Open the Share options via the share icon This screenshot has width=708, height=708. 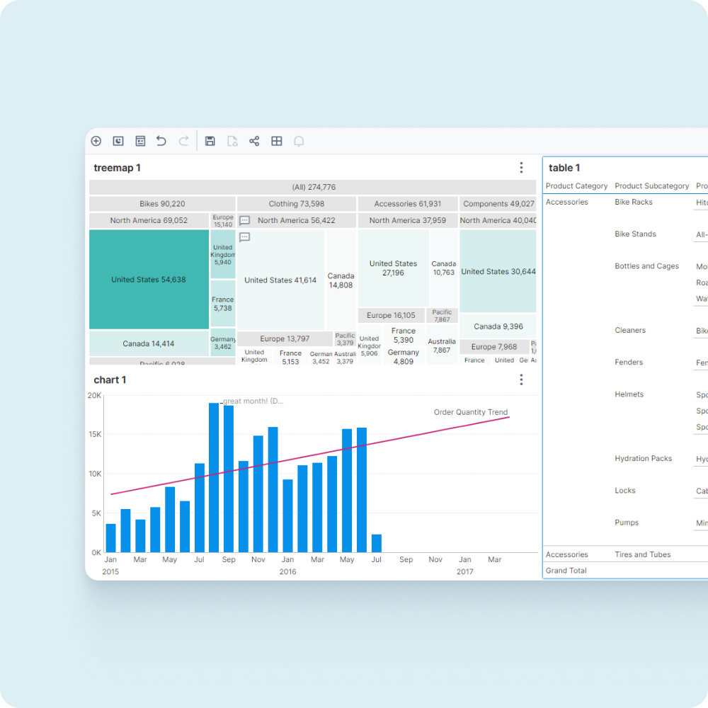point(253,141)
